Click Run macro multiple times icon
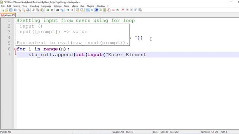The image size is (239, 134). (x=136, y=10)
